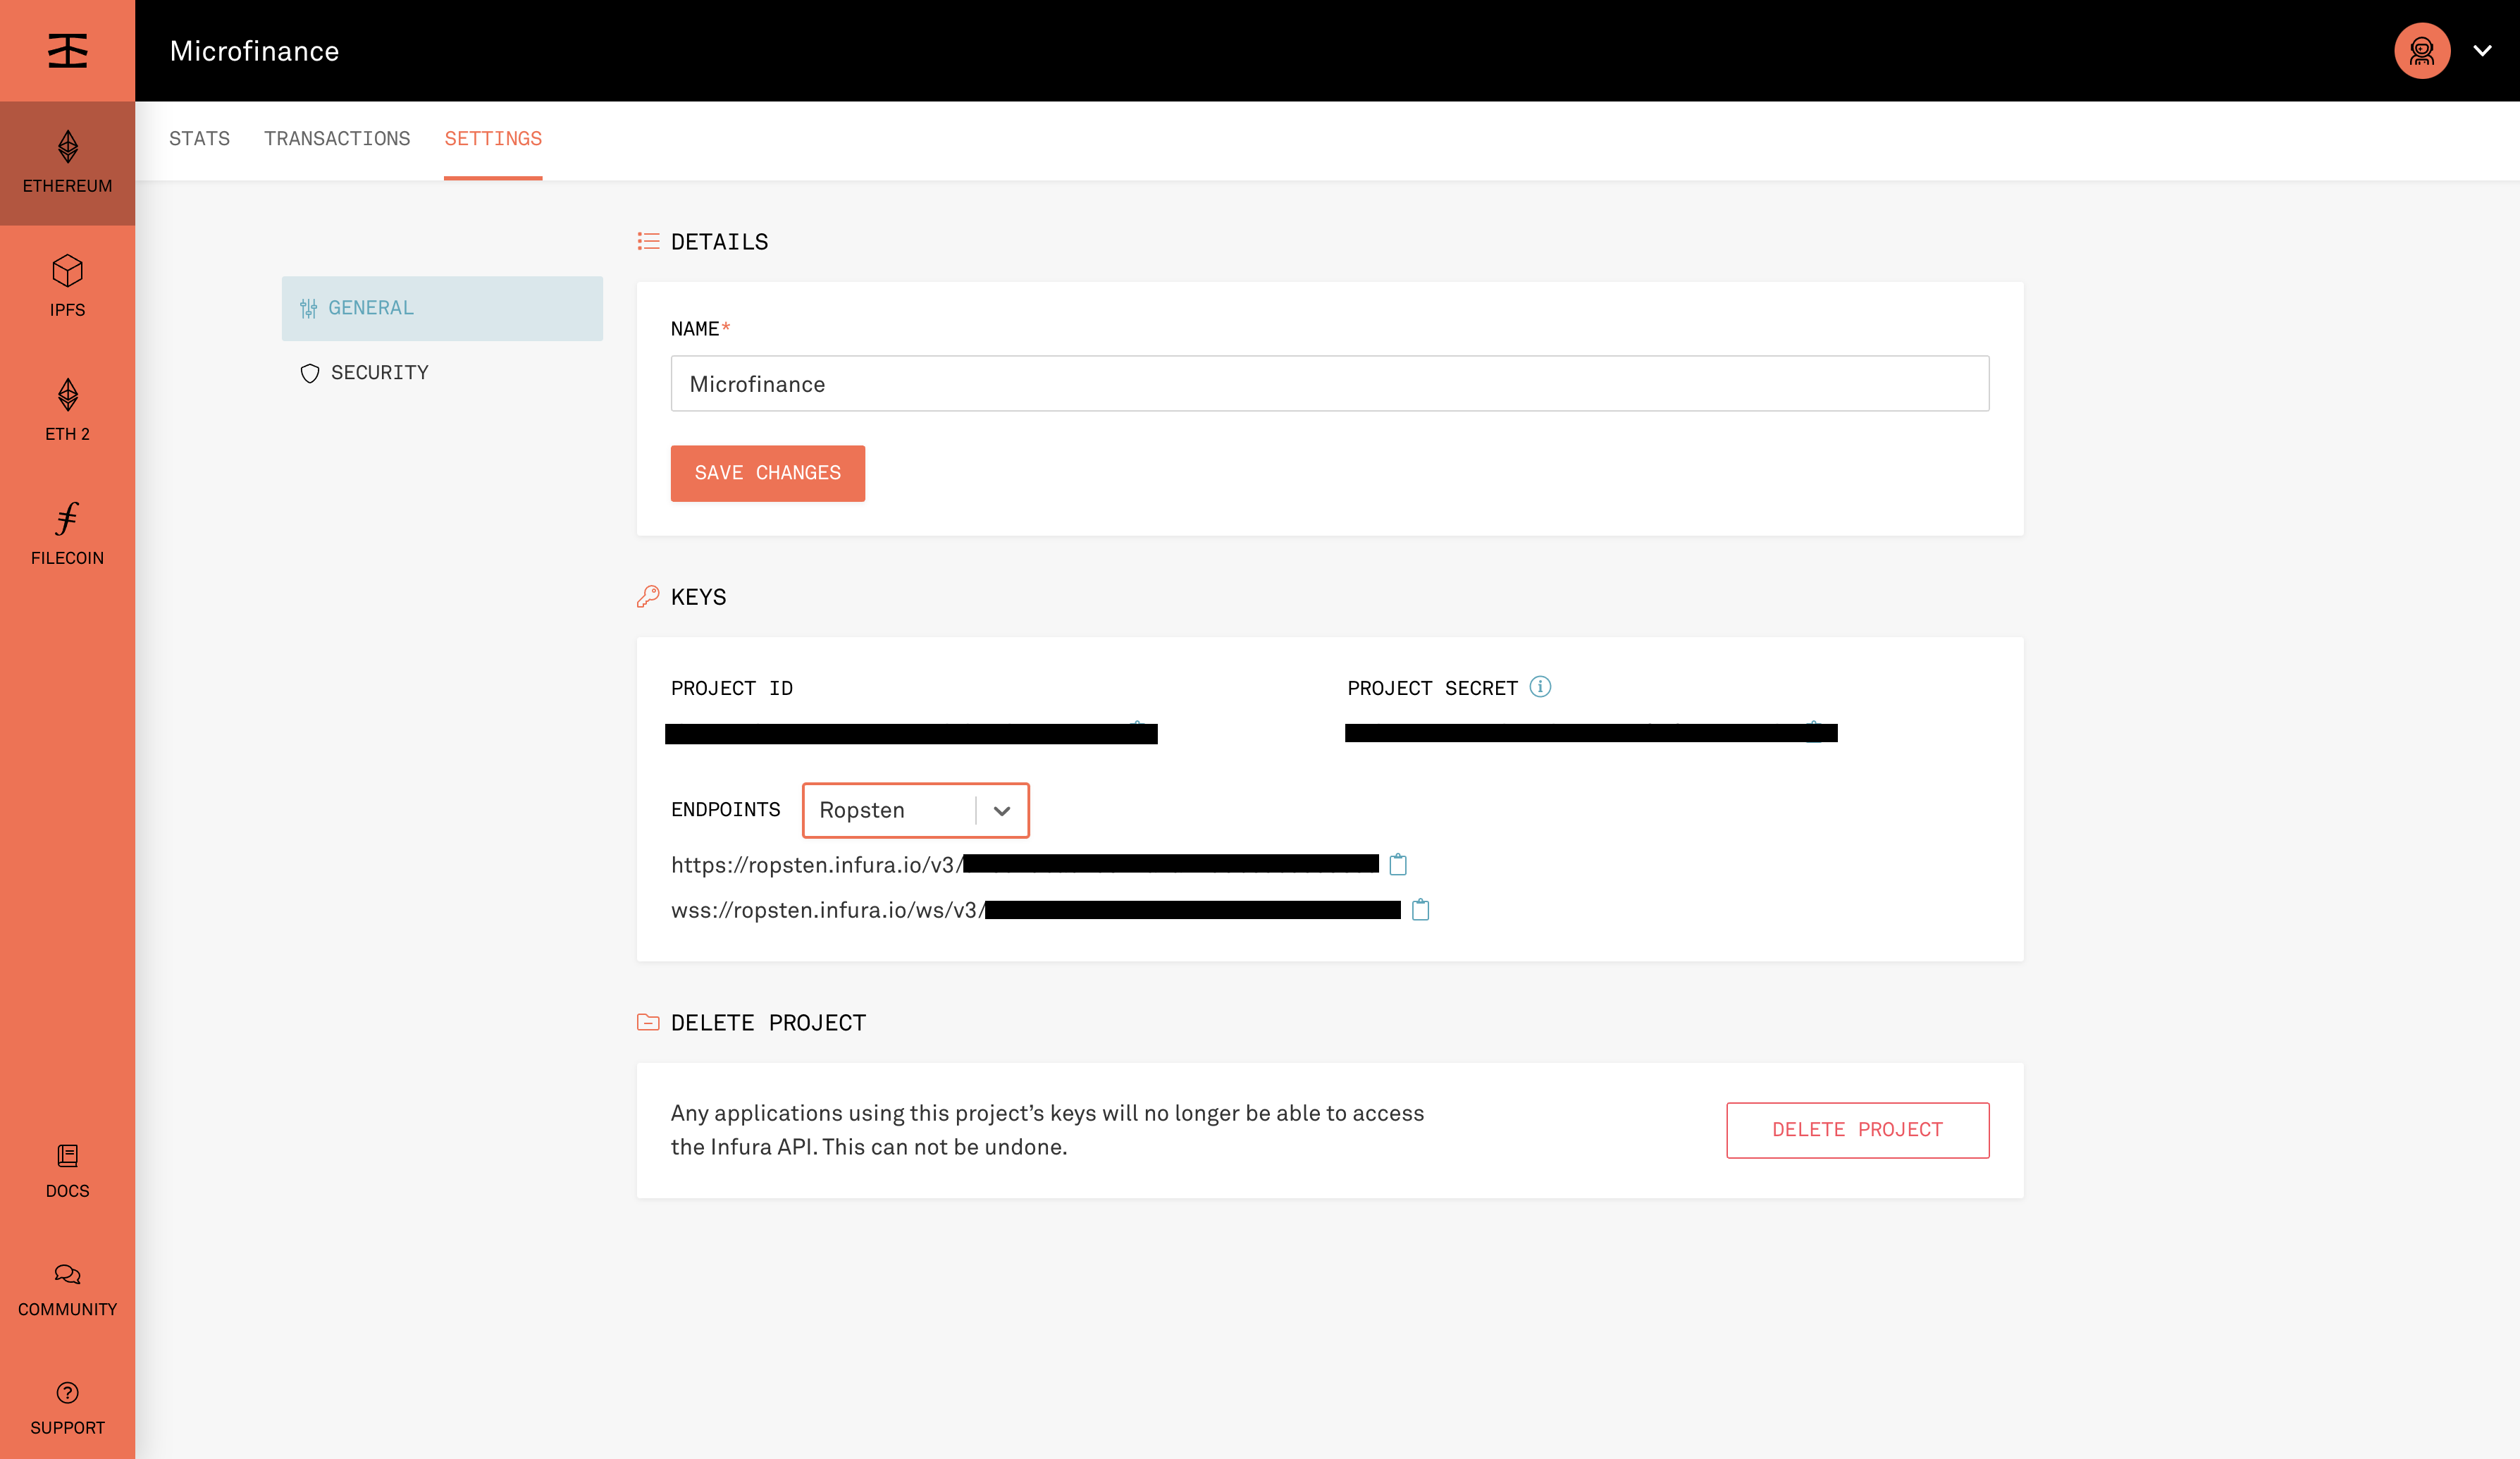
Task: Copy the https Ropsten endpoint URL
Action: click(x=1398, y=865)
